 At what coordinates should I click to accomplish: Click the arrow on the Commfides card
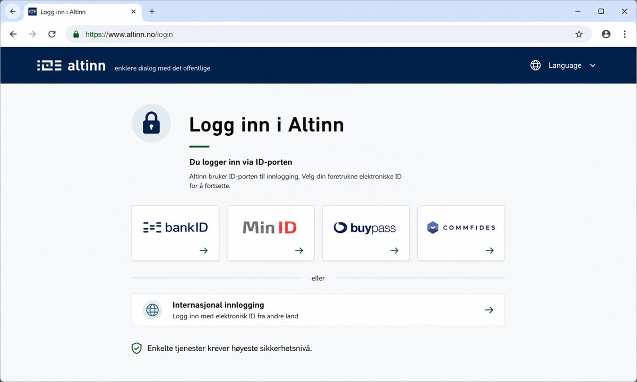point(489,250)
